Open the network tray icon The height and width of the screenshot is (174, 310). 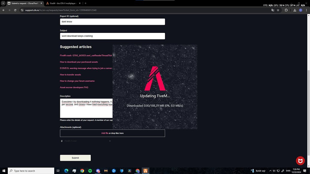[278, 171]
